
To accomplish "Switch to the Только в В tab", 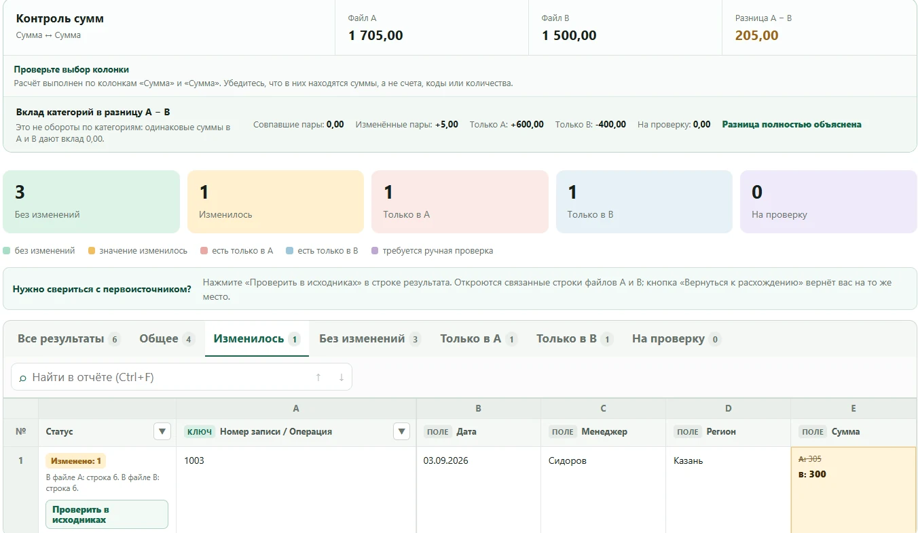I will [x=574, y=338].
